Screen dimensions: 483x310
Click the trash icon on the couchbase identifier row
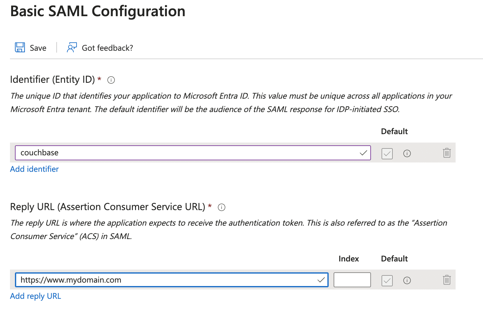pos(447,153)
